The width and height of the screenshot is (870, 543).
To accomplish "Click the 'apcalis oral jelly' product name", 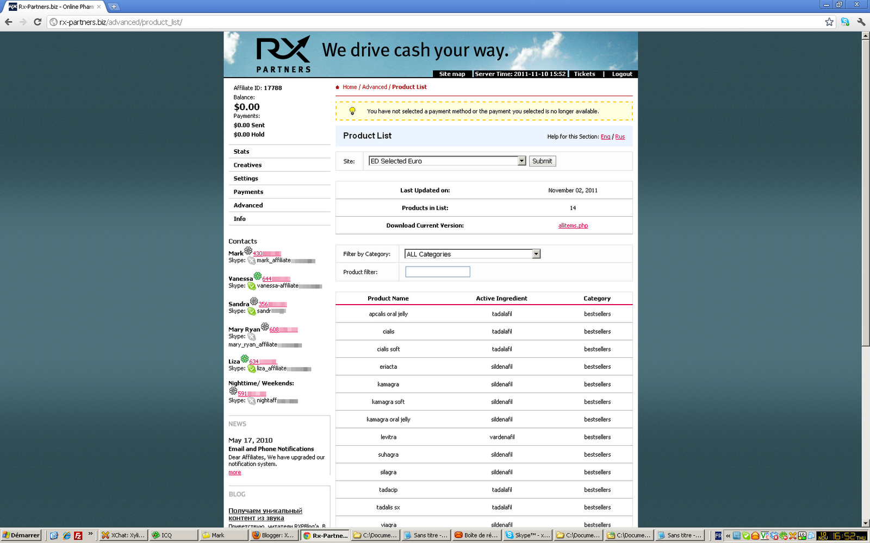I will pos(388,314).
